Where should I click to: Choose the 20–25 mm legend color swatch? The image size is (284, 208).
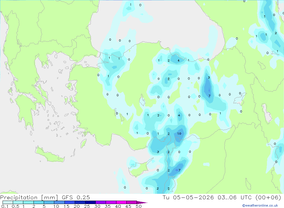tap(80, 202)
